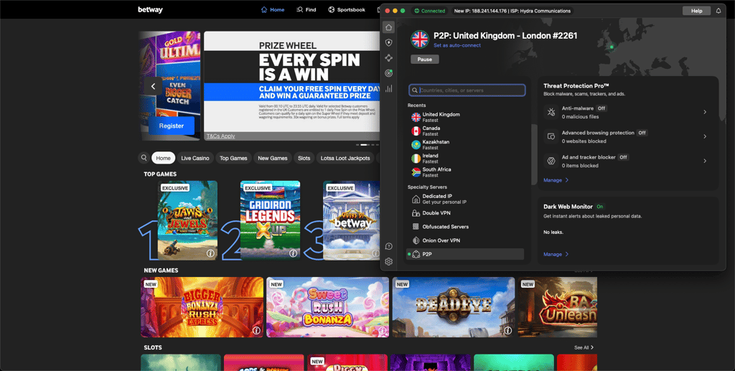Screen dimensions: 735x371
Task: Select the New Games category tab
Action: pos(272,158)
